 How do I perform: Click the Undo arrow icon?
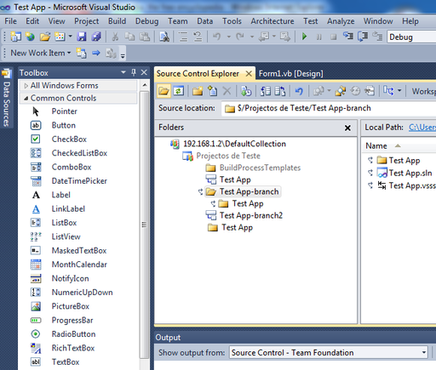click(x=217, y=37)
